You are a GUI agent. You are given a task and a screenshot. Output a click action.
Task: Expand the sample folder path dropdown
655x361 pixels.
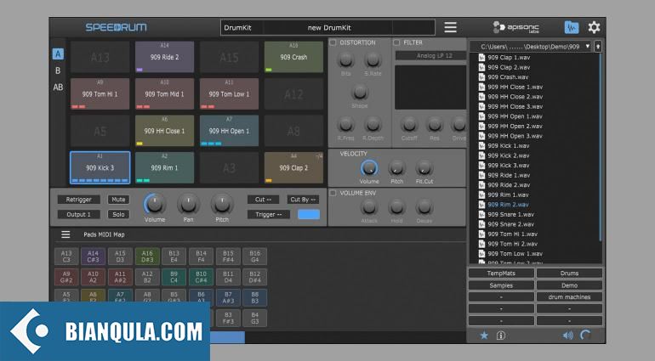click(x=587, y=47)
